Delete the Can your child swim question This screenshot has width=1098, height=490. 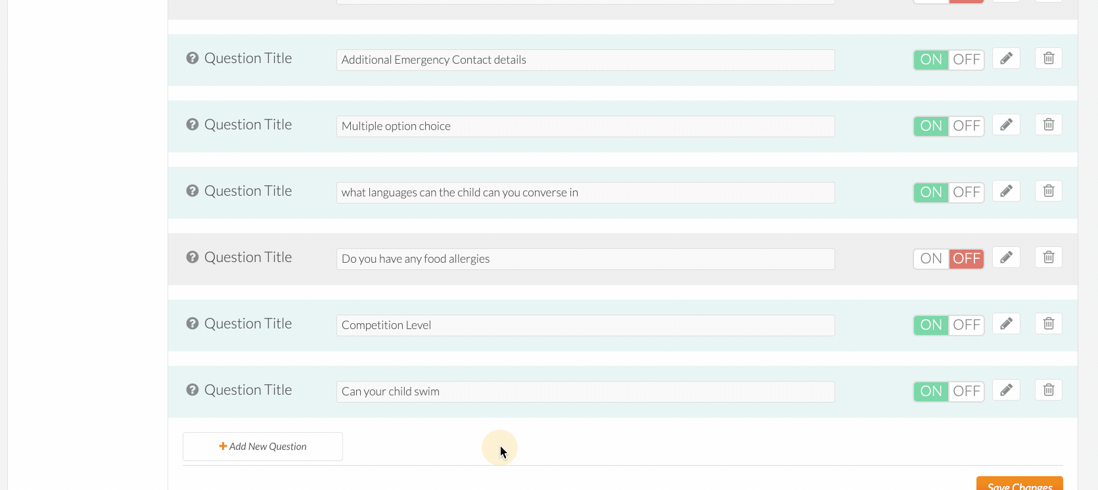click(x=1049, y=390)
